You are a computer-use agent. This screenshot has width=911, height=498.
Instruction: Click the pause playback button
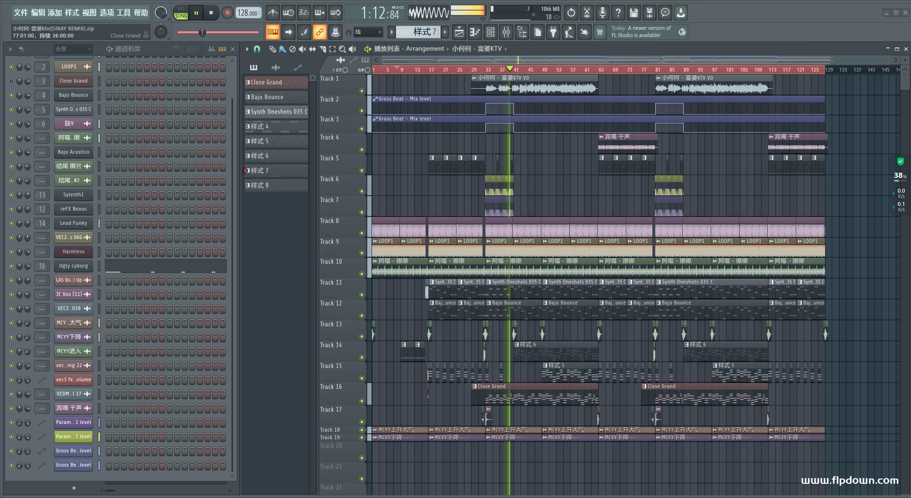(x=196, y=13)
